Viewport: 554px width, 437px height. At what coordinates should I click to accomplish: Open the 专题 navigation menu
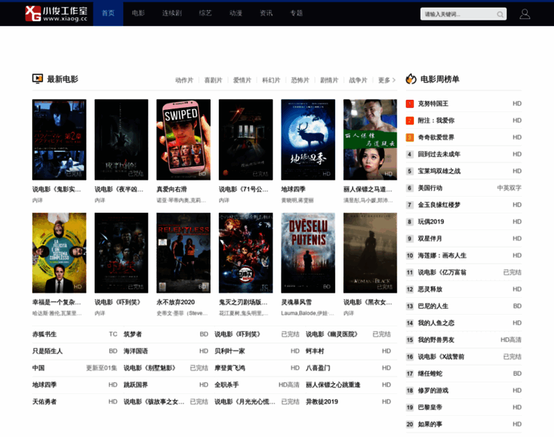coord(297,13)
